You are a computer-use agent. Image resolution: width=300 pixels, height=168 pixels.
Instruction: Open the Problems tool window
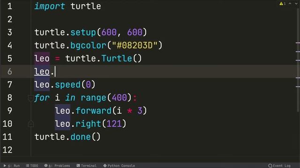click(x=57, y=166)
